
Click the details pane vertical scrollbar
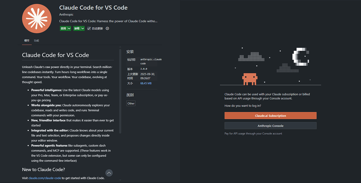(120, 91)
